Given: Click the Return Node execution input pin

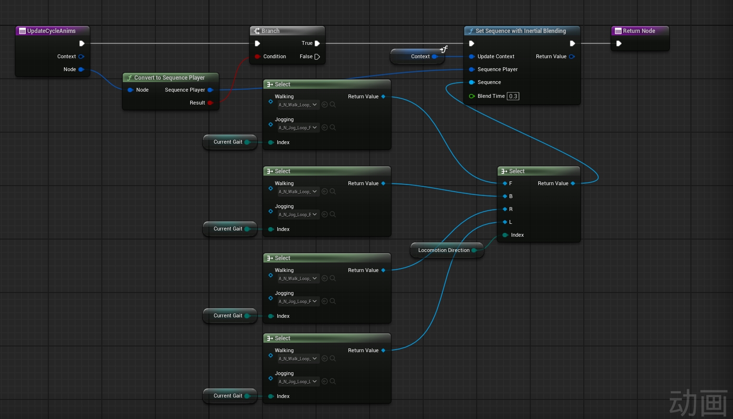Looking at the screenshot, I should click(x=619, y=43).
